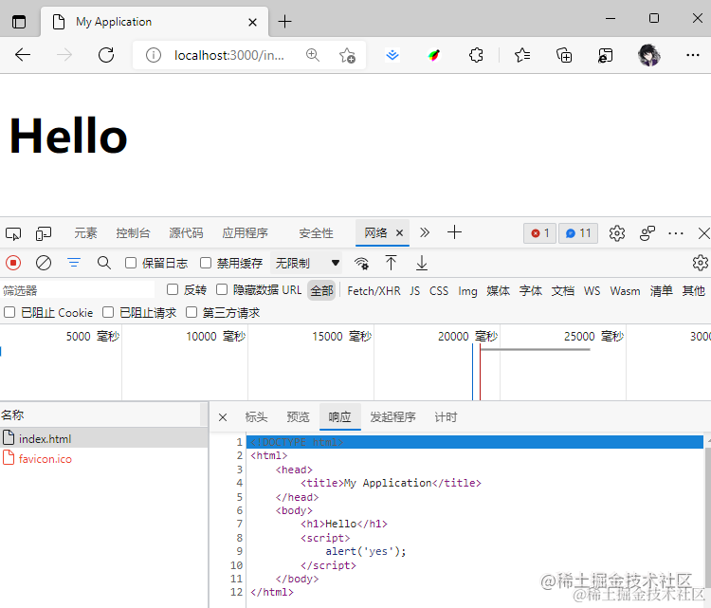Screen dimensions: 711x608
Task: Open the Extensions puzzle icon
Action: tap(476, 55)
